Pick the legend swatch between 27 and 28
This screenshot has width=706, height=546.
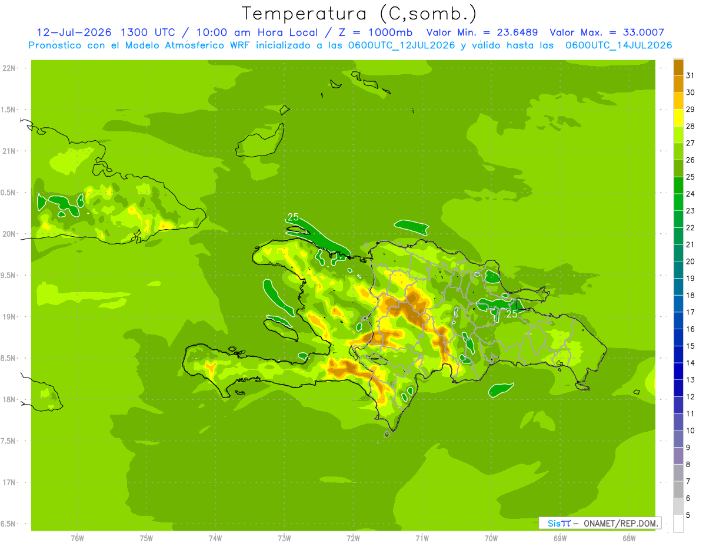(678, 135)
